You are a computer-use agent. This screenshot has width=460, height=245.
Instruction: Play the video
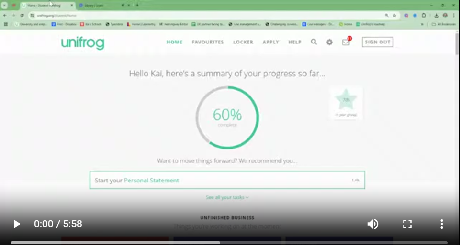(17, 224)
